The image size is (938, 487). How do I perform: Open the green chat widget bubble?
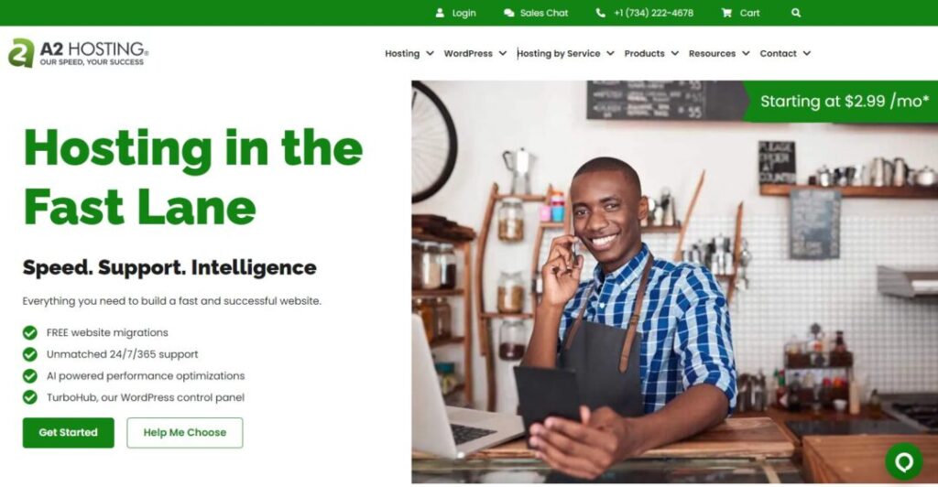pos(904,461)
